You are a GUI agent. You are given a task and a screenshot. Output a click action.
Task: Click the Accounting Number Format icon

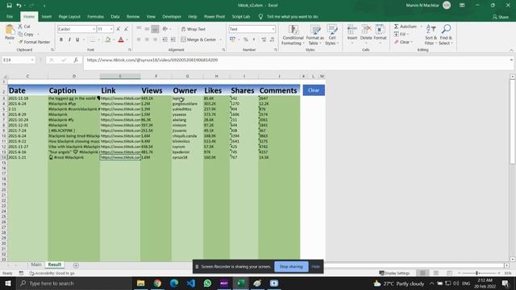(233, 39)
